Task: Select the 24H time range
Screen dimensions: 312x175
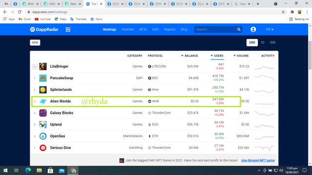Action: 252,42
